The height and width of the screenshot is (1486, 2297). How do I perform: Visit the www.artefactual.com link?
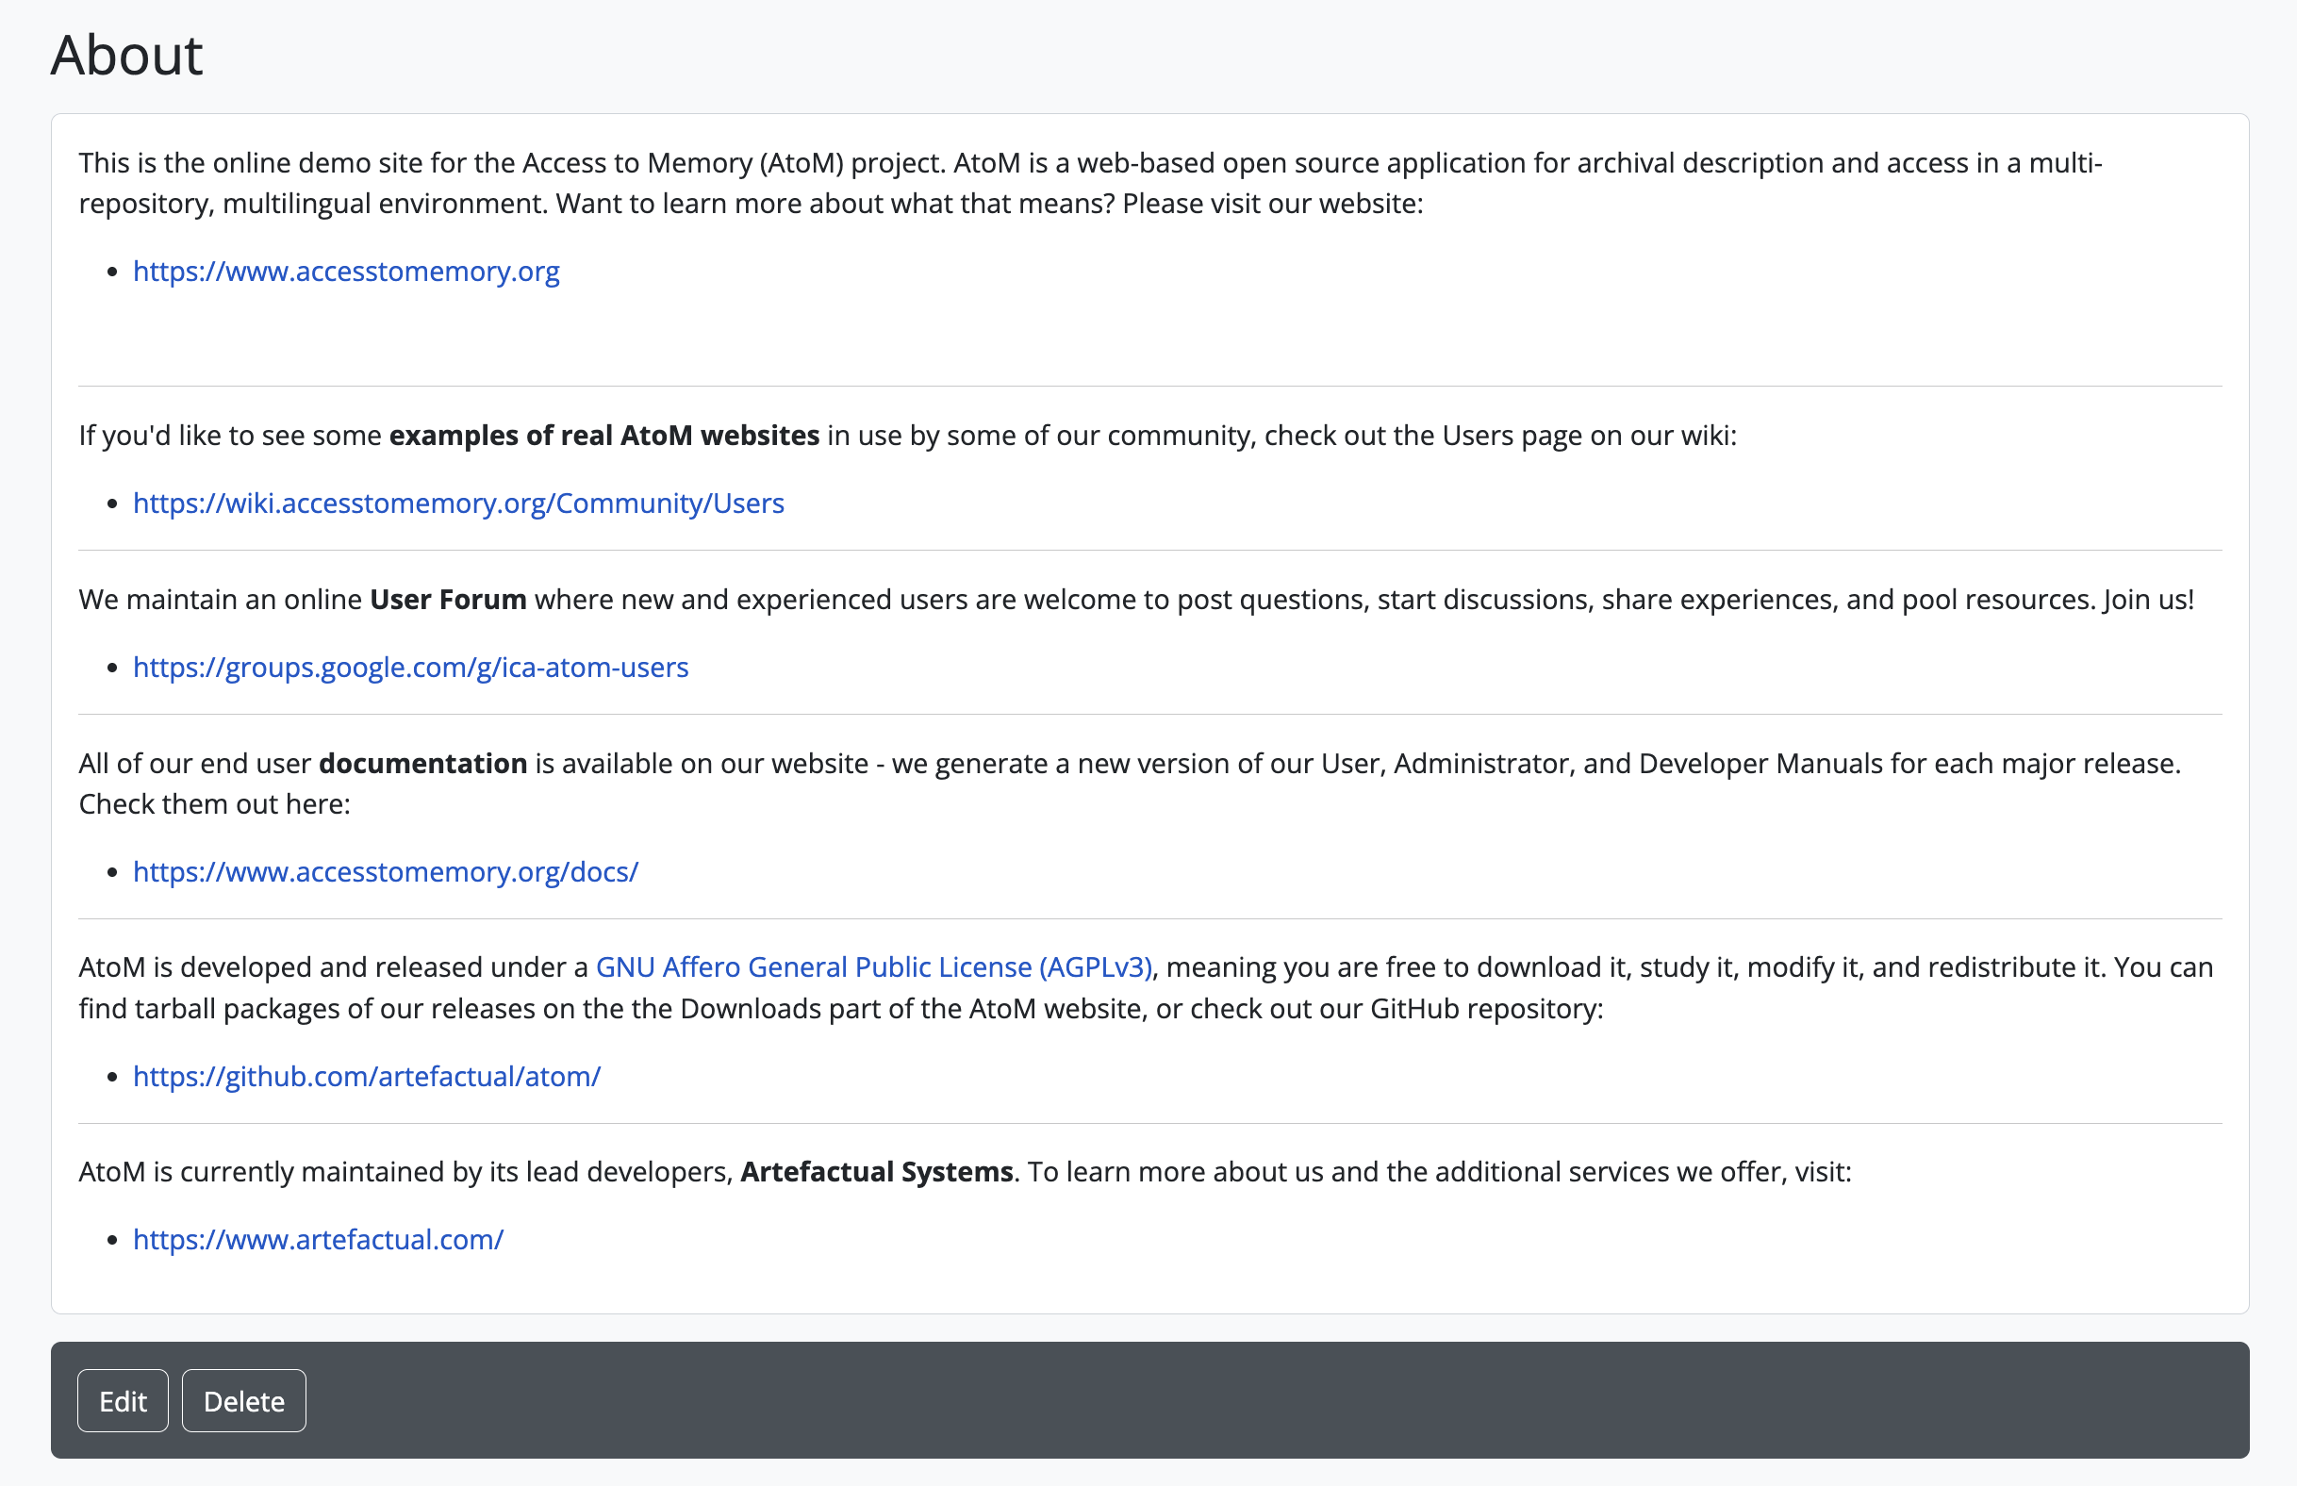coord(318,1239)
